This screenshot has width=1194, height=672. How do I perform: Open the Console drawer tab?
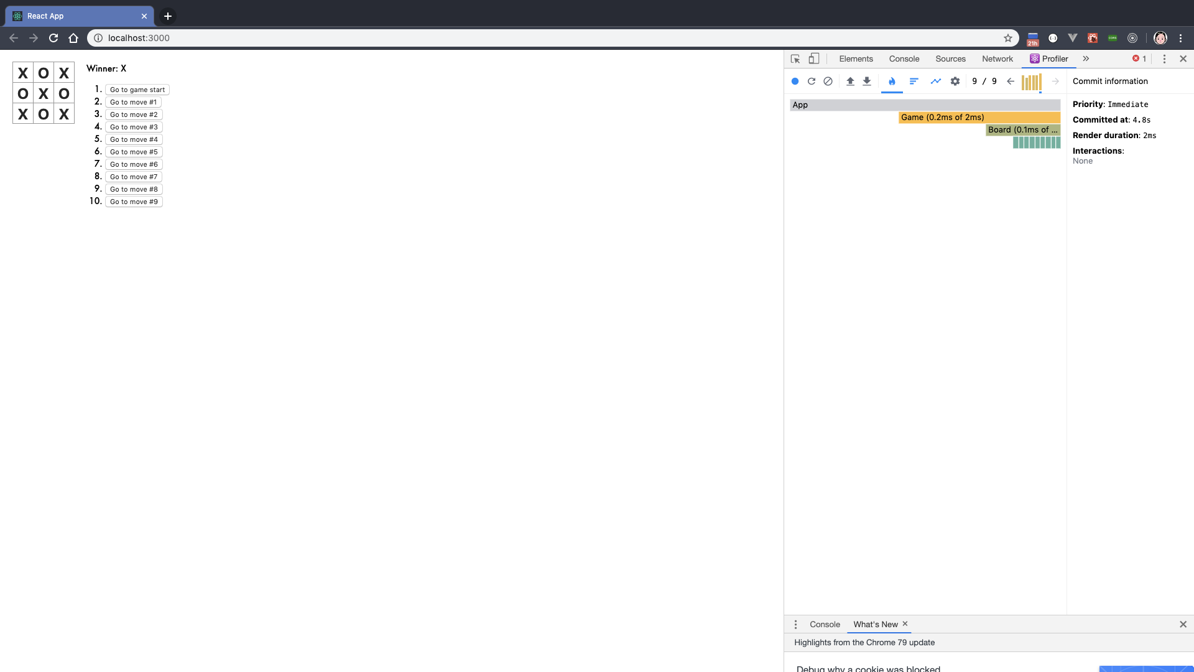[825, 624]
